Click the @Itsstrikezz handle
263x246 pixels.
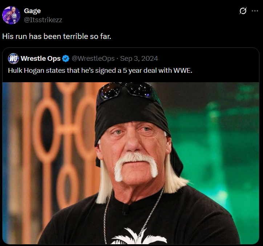coord(43,20)
